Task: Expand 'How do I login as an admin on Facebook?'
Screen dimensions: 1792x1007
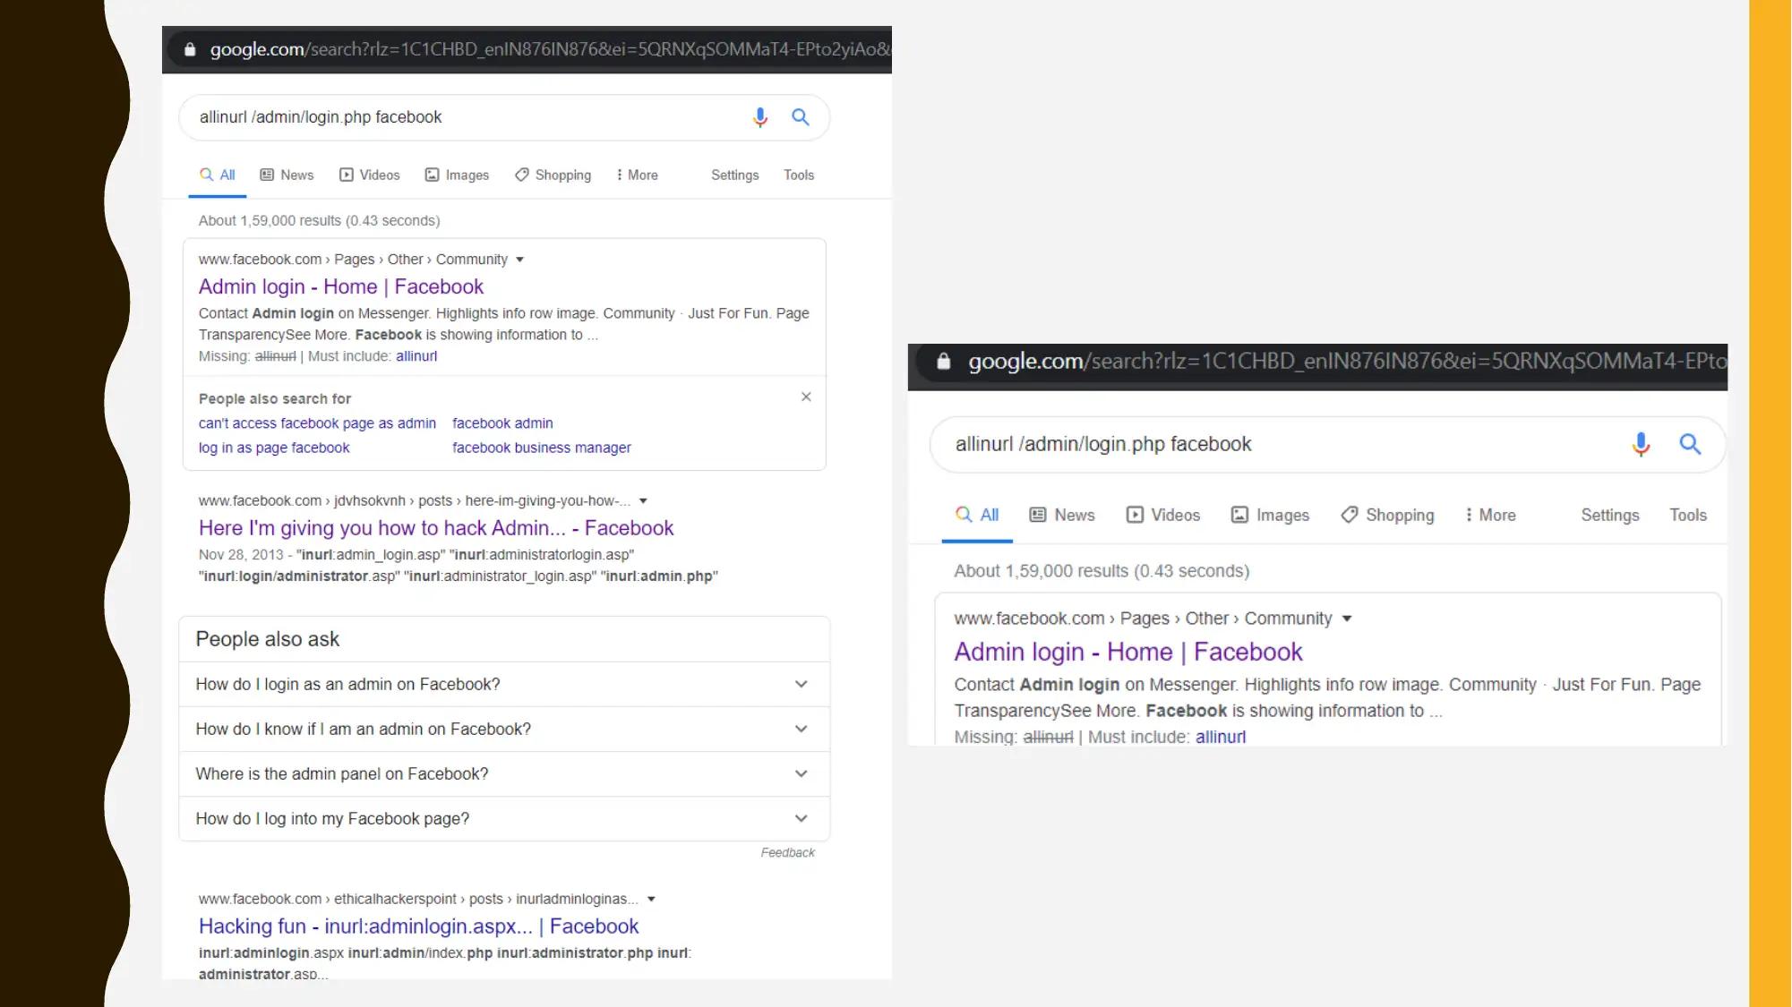Action: [x=504, y=684]
